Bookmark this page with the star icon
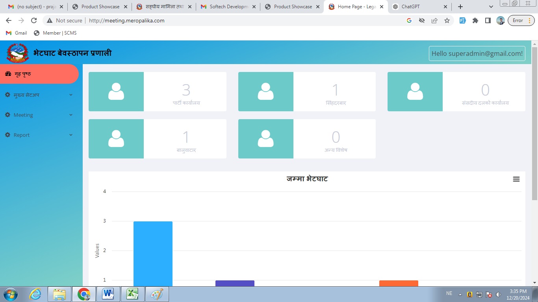Image resolution: width=538 pixels, height=302 pixels. 447,20
